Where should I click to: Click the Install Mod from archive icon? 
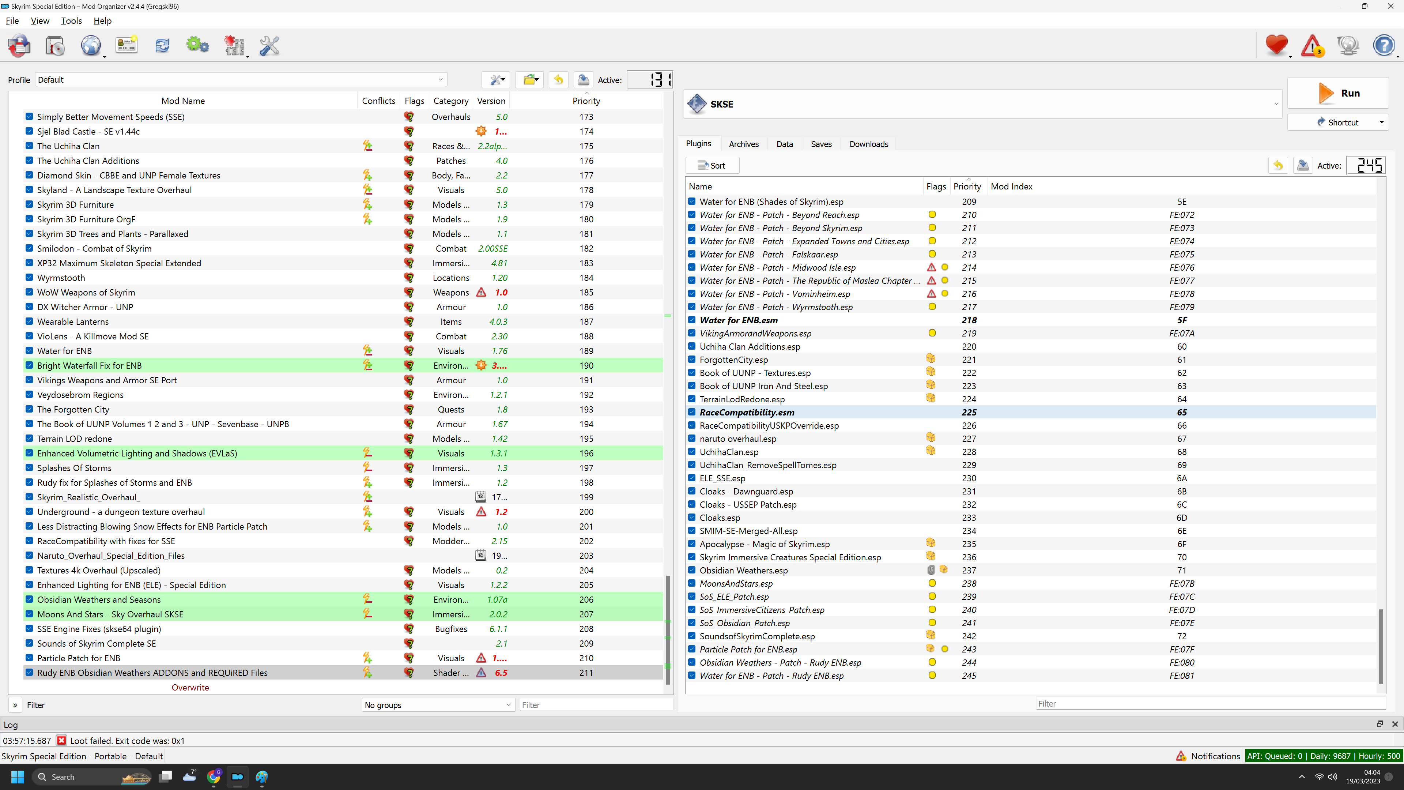[x=54, y=46]
